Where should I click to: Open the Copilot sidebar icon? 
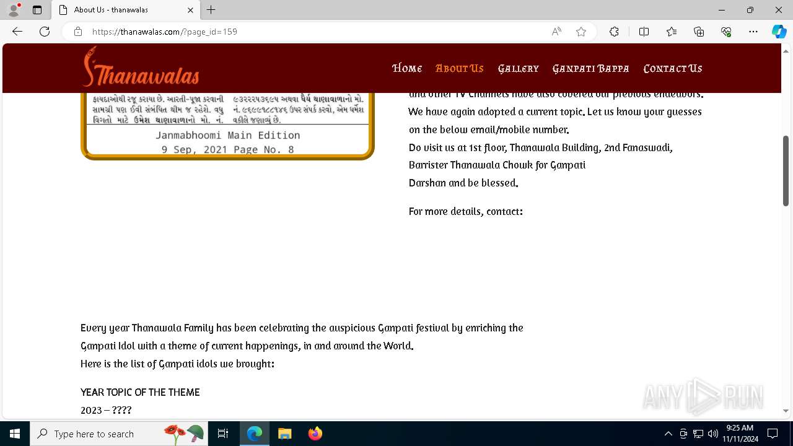779,32
